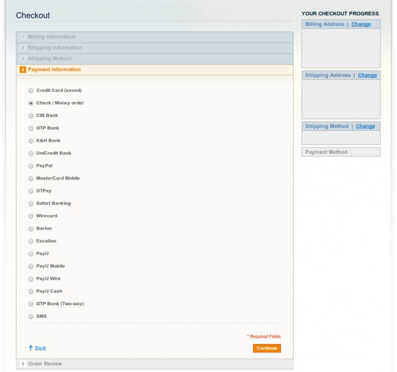397x372 pixels.
Task: Open step 1 Billing Information section
Action: coord(155,37)
